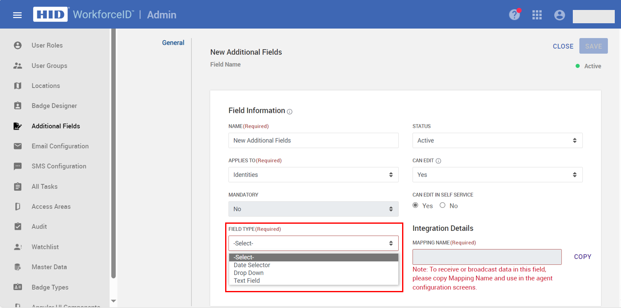Click the User Roles sidebar icon

click(17, 45)
